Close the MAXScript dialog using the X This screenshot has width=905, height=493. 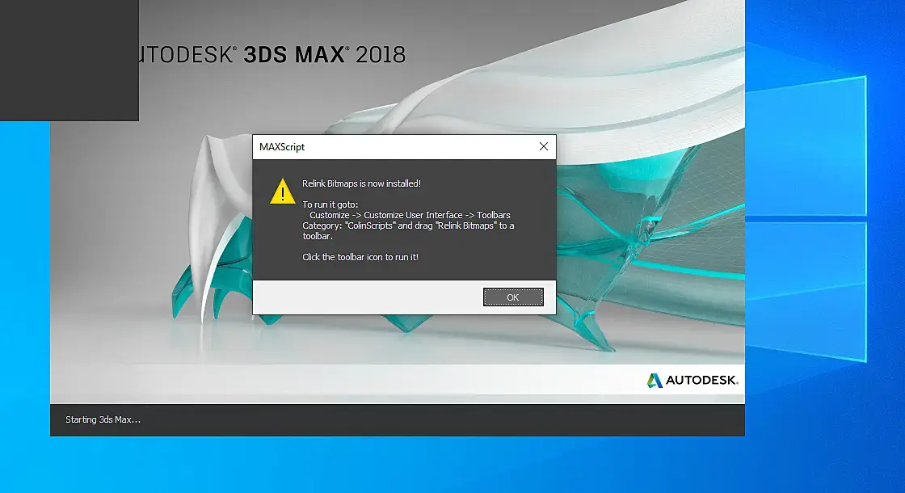pos(544,146)
